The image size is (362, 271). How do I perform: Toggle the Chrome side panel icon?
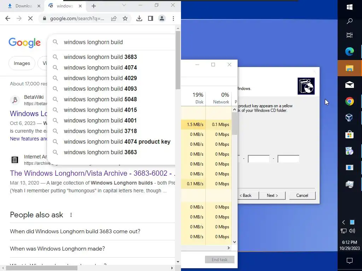pyautogui.click(x=151, y=18)
